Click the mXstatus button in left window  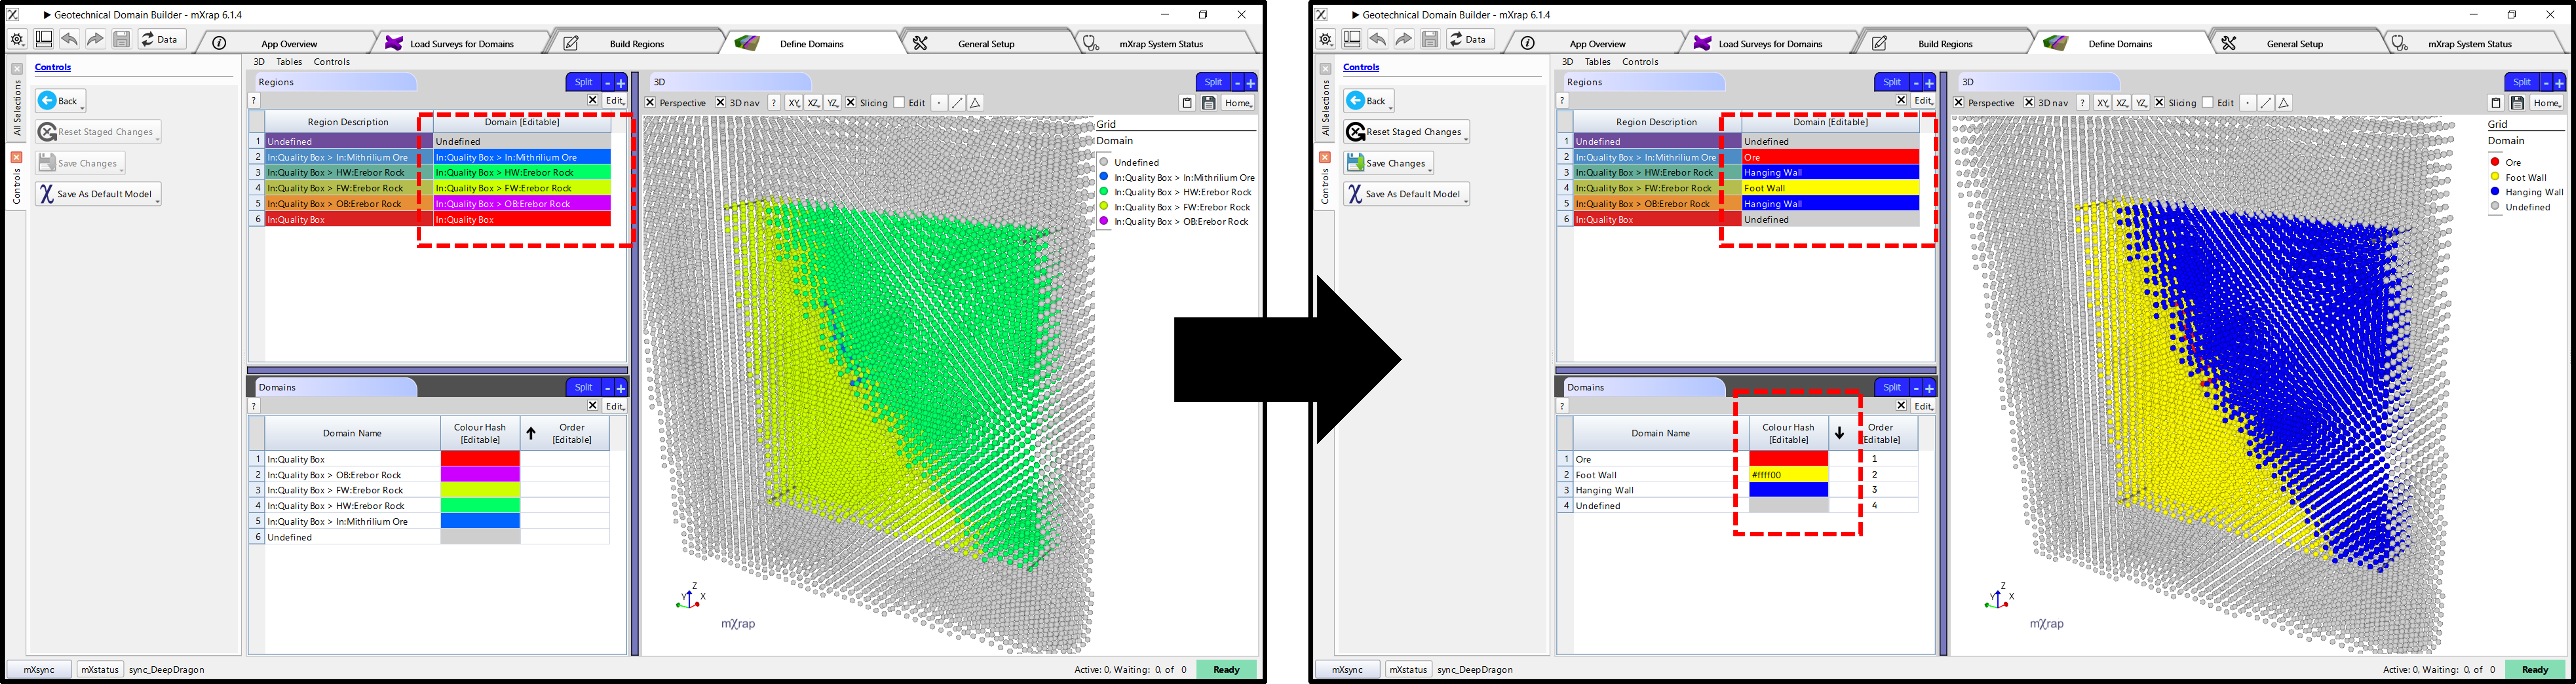(100, 670)
